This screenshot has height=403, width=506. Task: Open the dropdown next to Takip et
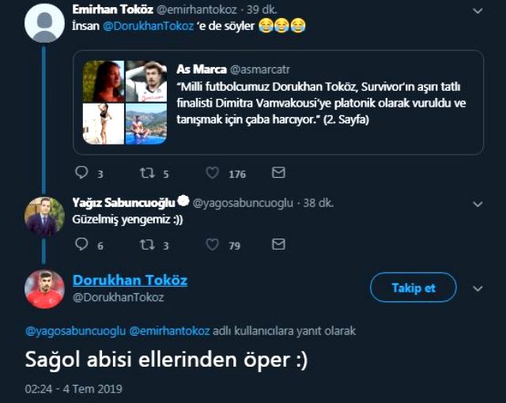(477, 288)
